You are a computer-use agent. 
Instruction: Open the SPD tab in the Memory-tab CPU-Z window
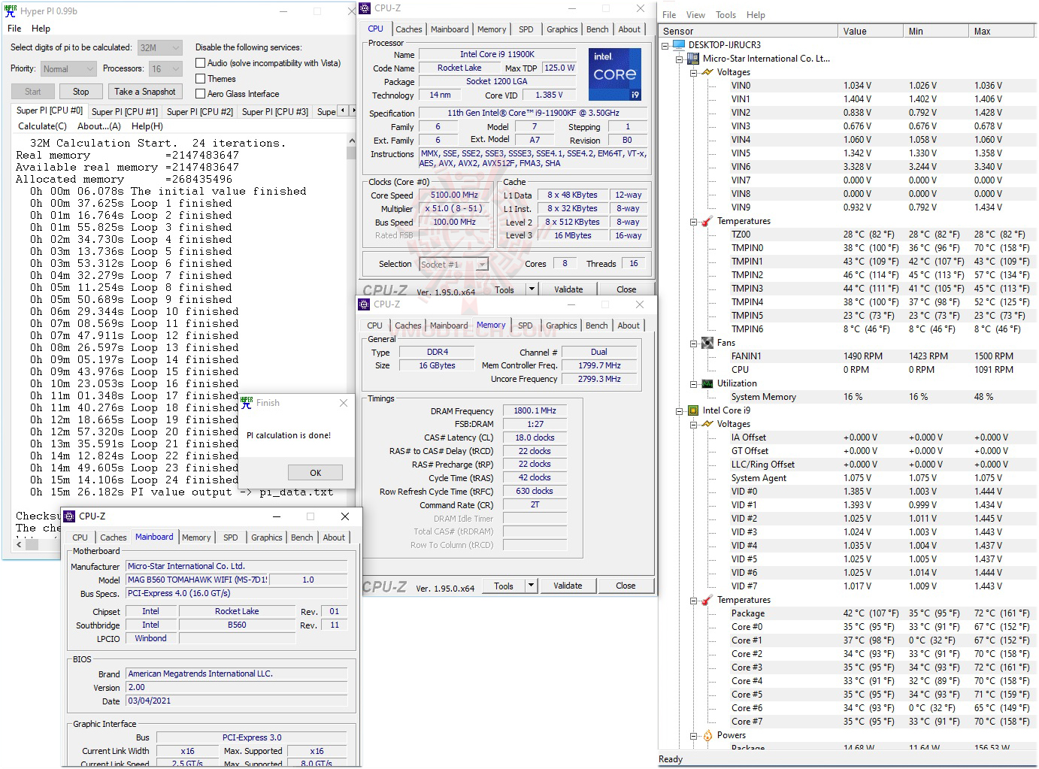(x=526, y=325)
